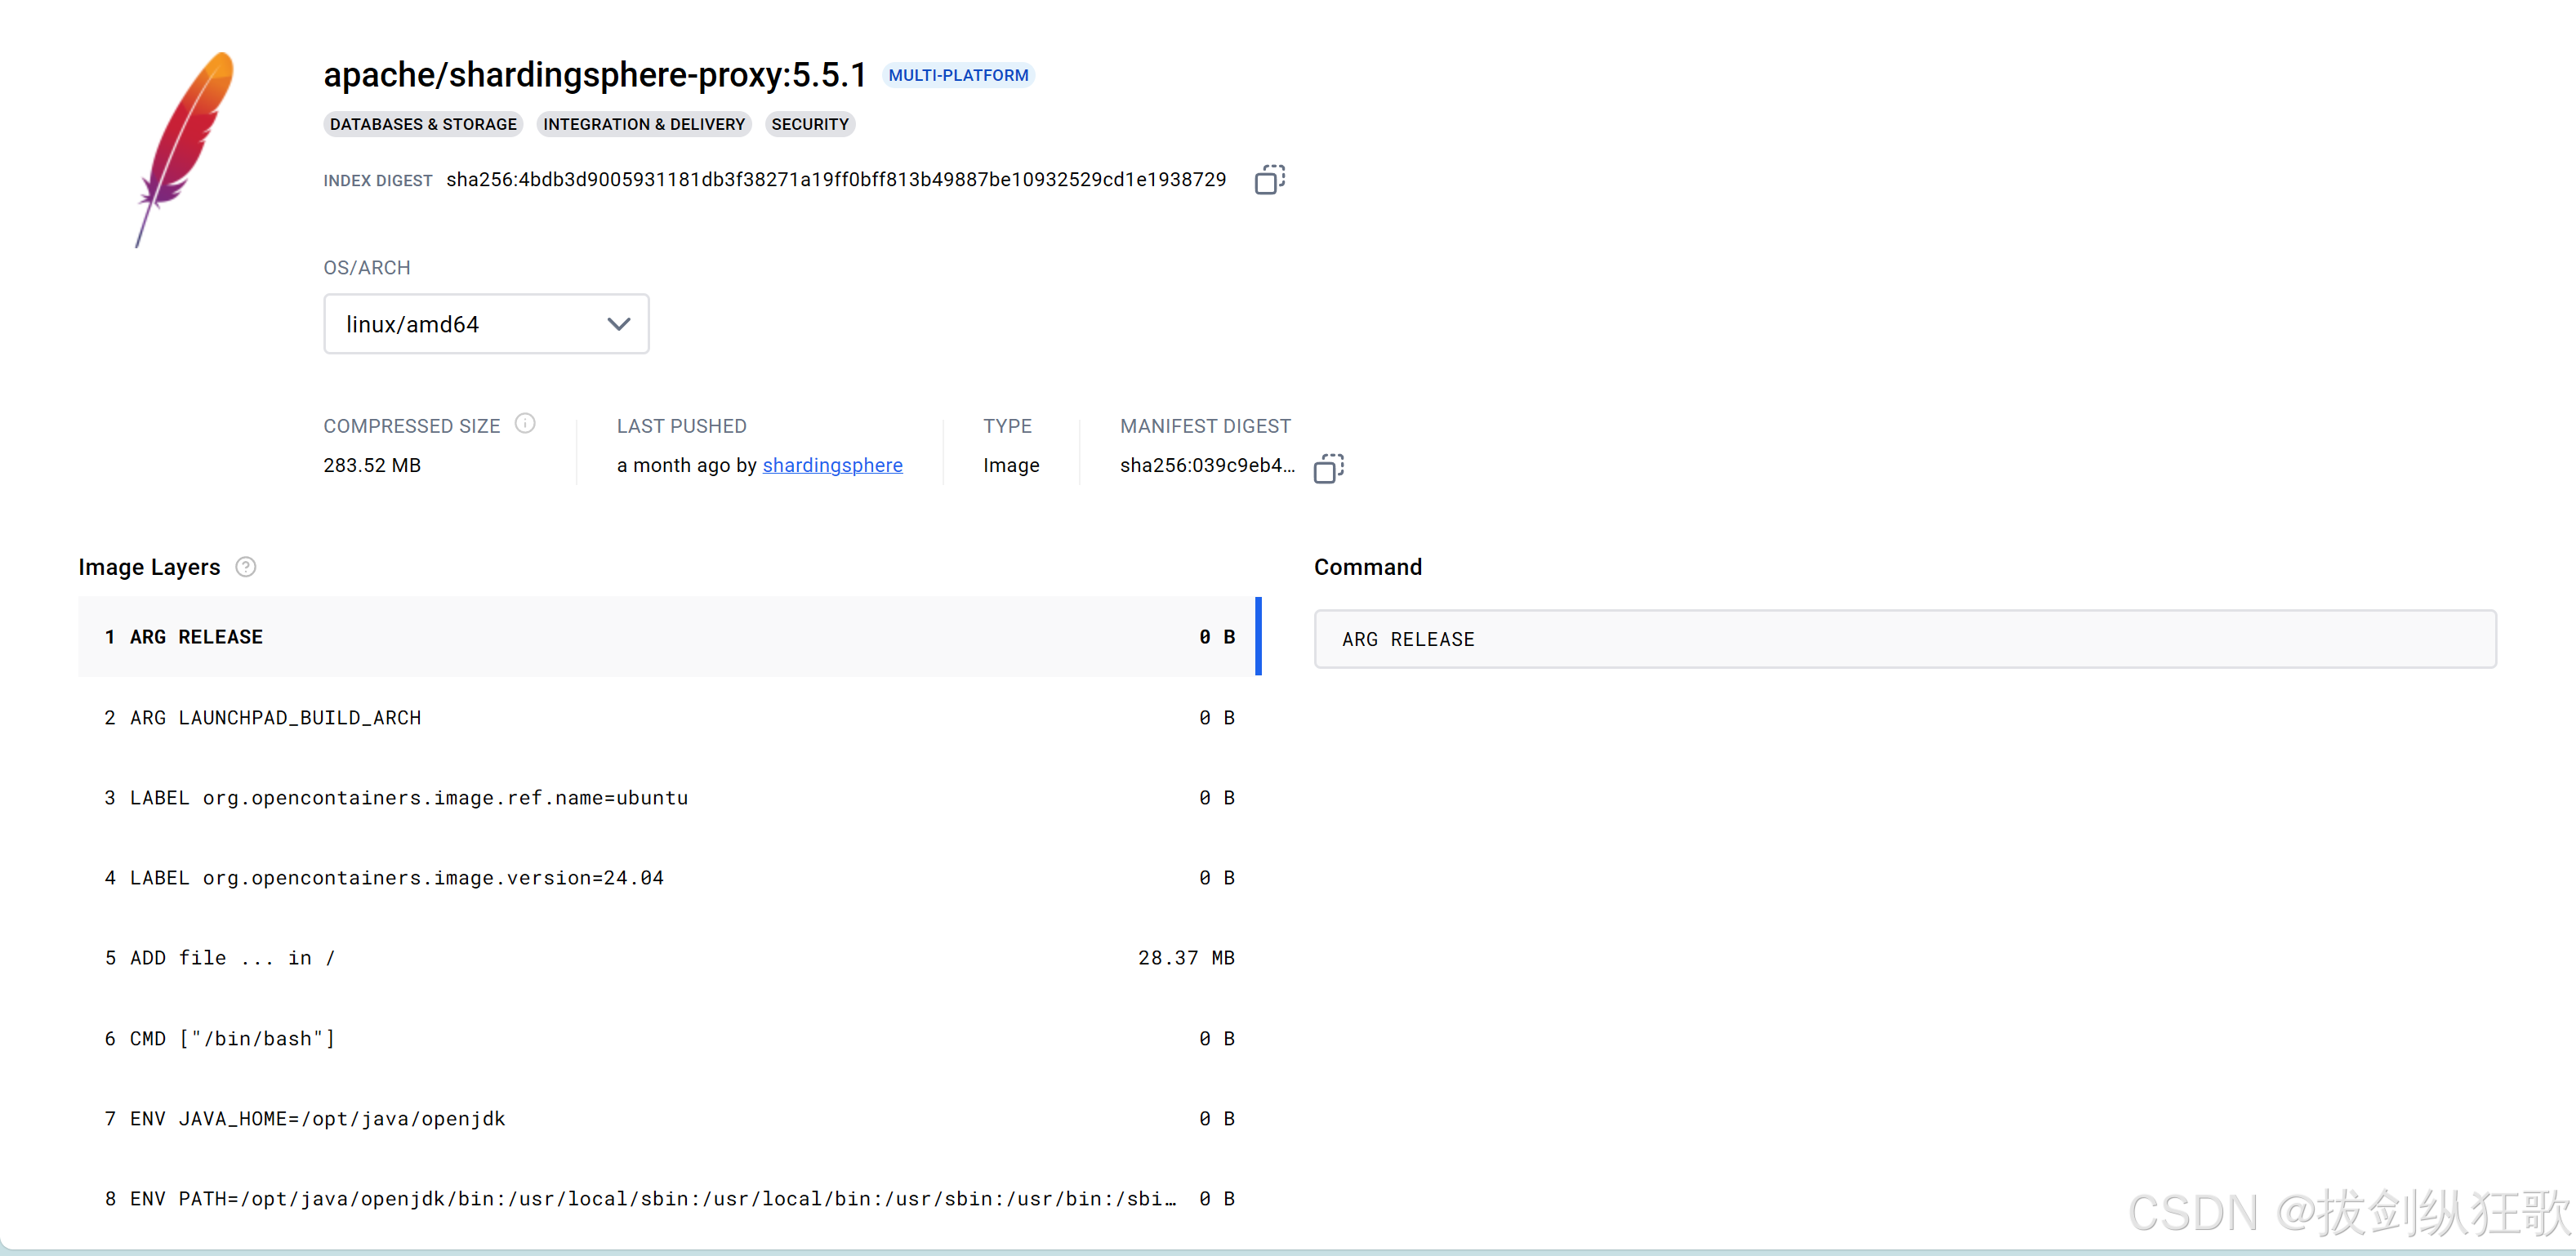Copy the index digest with copy icon
This screenshot has width=2576, height=1256.
click(1269, 180)
